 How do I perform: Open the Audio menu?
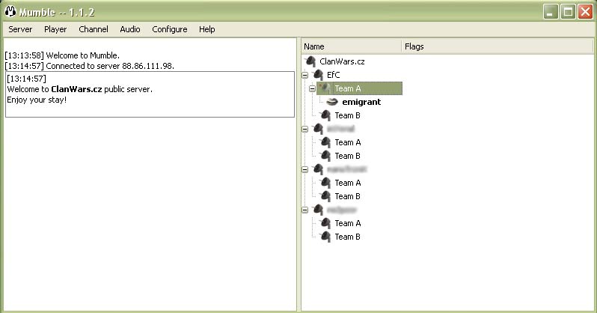pos(130,29)
